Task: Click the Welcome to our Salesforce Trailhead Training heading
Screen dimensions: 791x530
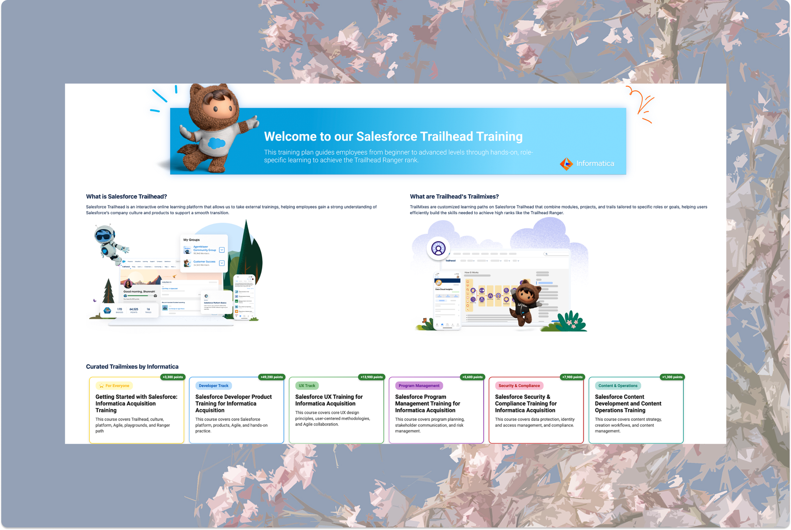Action: coord(393,137)
